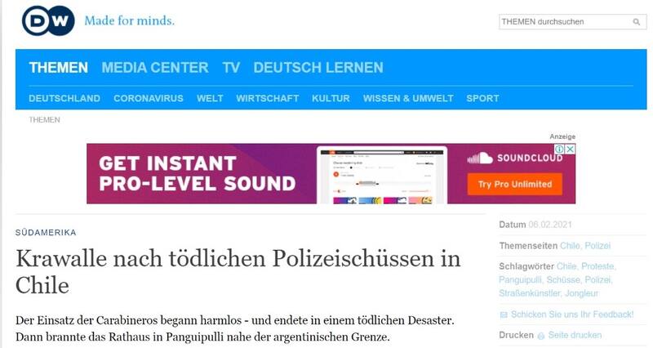Open the MEDIA CENTER tab
Screen dimensions: 653x348
(x=155, y=68)
